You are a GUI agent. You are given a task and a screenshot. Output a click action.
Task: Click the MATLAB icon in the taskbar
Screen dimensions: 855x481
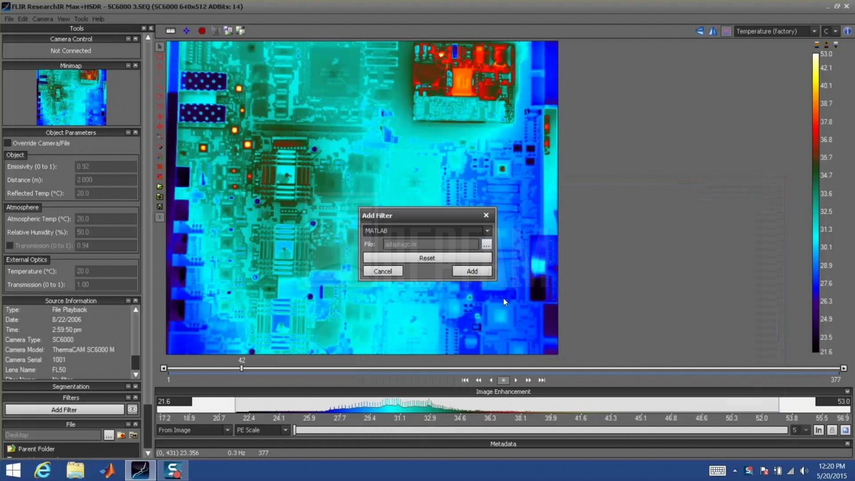(x=107, y=470)
